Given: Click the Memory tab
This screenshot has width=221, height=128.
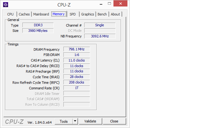Looking at the screenshot, I should (x=59, y=14).
